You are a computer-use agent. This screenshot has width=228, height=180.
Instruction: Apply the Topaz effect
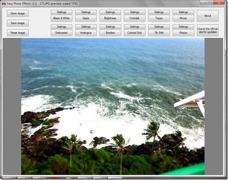click(159, 18)
